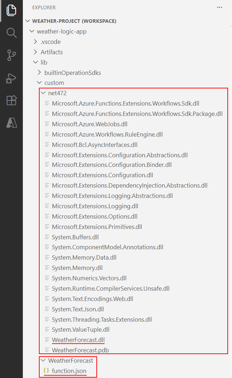This screenshot has width=232, height=378.
Task: Click the file icon next to WeatherForecast.dll
Action: pos(47,339)
